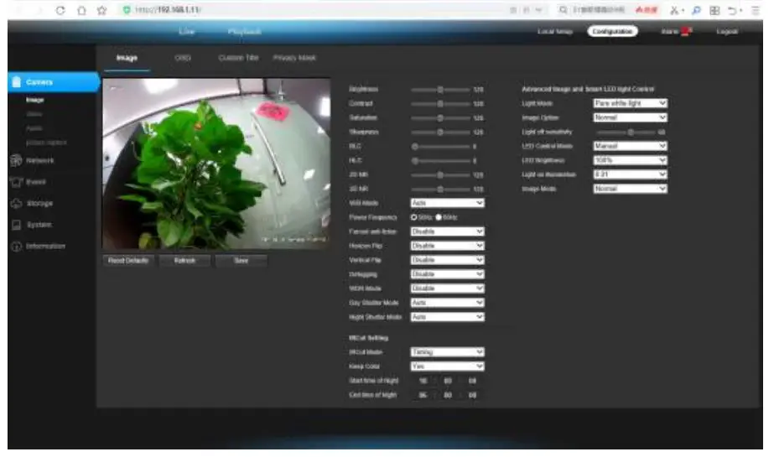Click the Information sidebar icon
Image resolution: width=774 pixels, height=457 pixels.
point(16,247)
